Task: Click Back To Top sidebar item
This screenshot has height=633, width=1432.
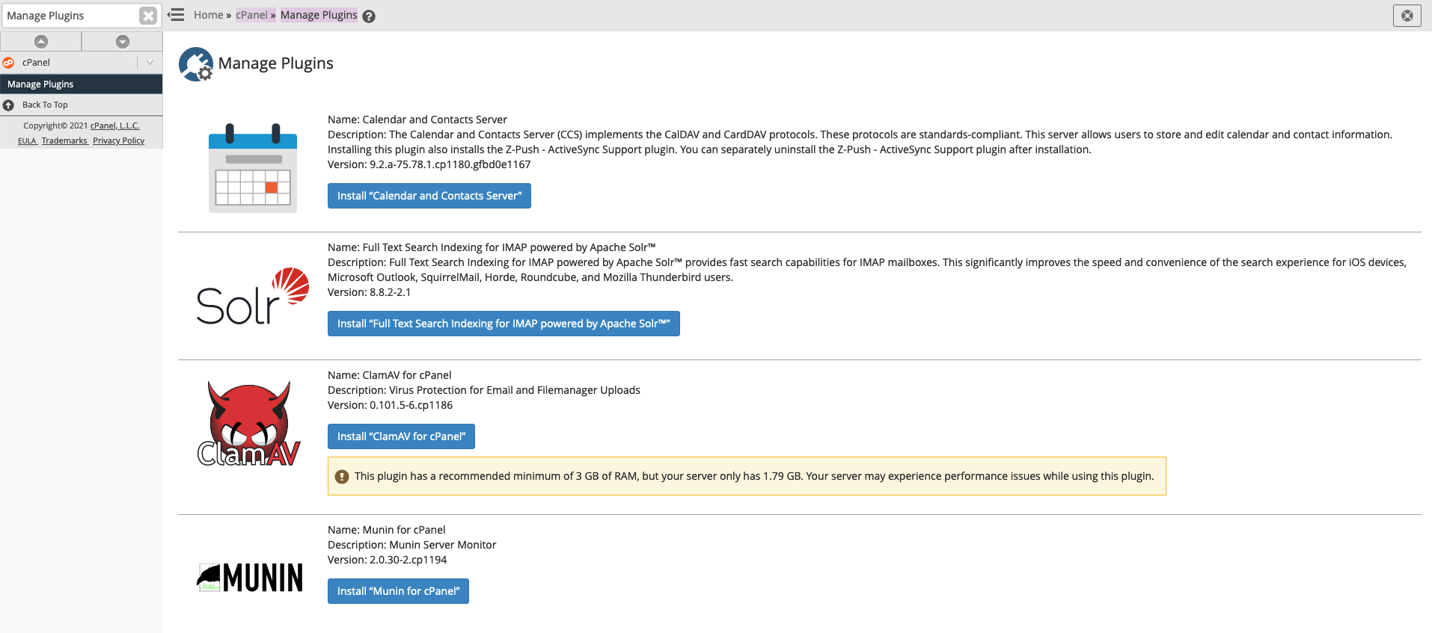Action: click(x=81, y=105)
